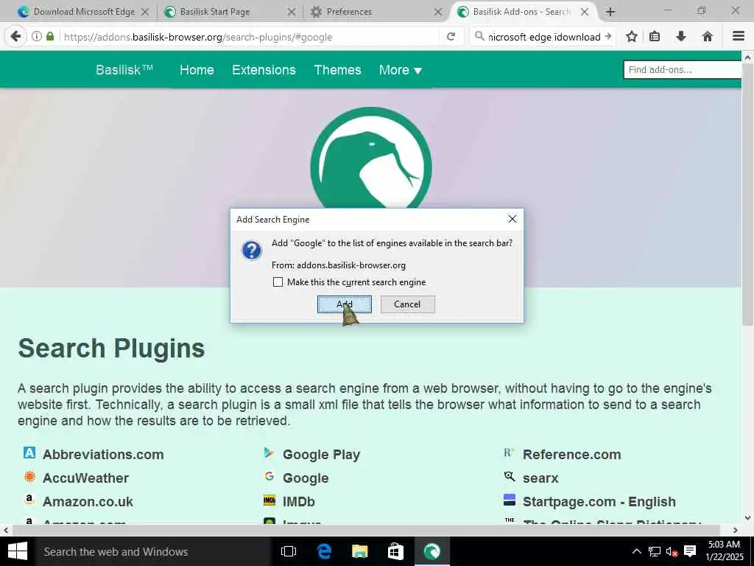Open Task View on the taskbar
Image resolution: width=754 pixels, height=566 pixels.
click(x=289, y=551)
